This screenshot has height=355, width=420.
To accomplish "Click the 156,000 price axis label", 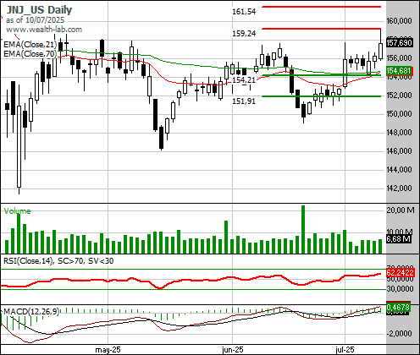I will click(399, 58).
